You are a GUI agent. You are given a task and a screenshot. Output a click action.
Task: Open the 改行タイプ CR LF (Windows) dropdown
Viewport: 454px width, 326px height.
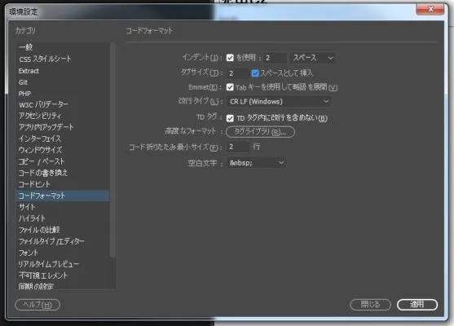tap(279, 102)
